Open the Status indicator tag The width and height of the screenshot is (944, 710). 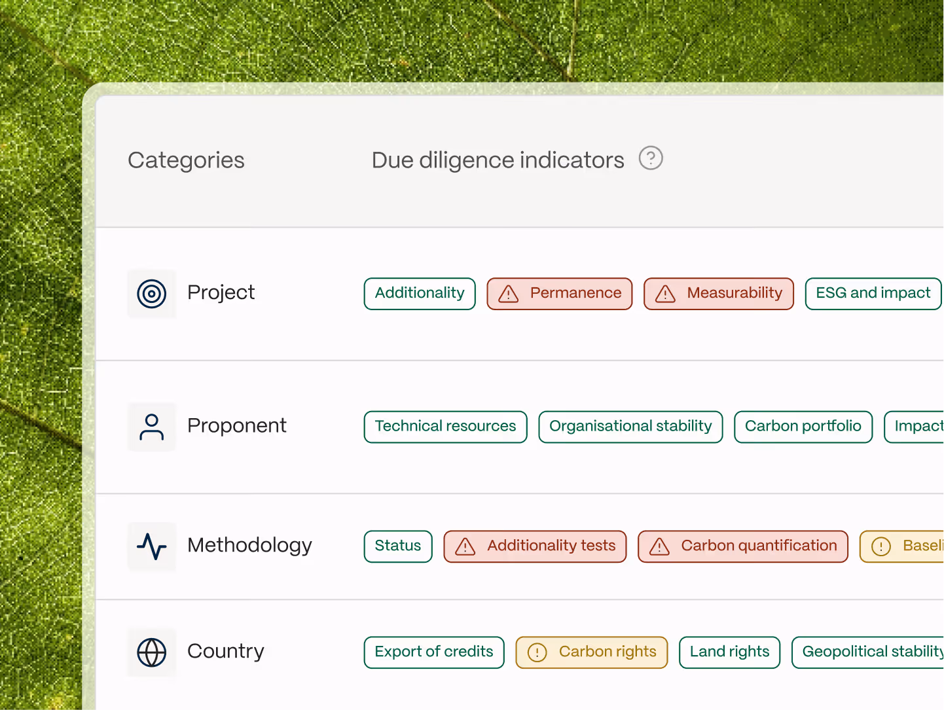pyautogui.click(x=398, y=546)
